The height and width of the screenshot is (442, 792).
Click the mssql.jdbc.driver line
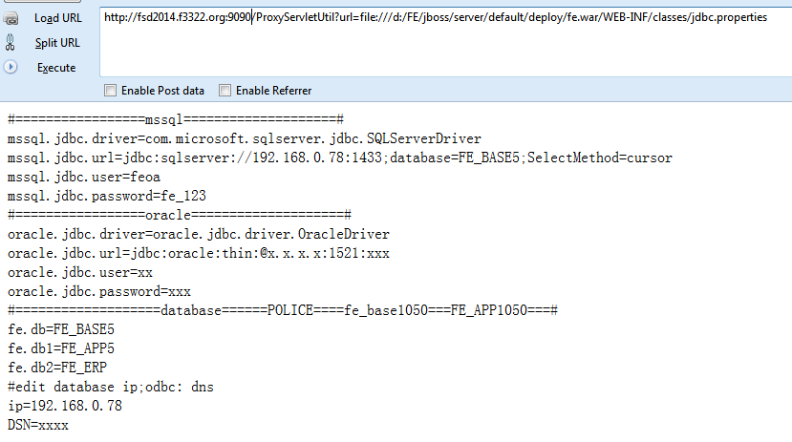click(245, 138)
